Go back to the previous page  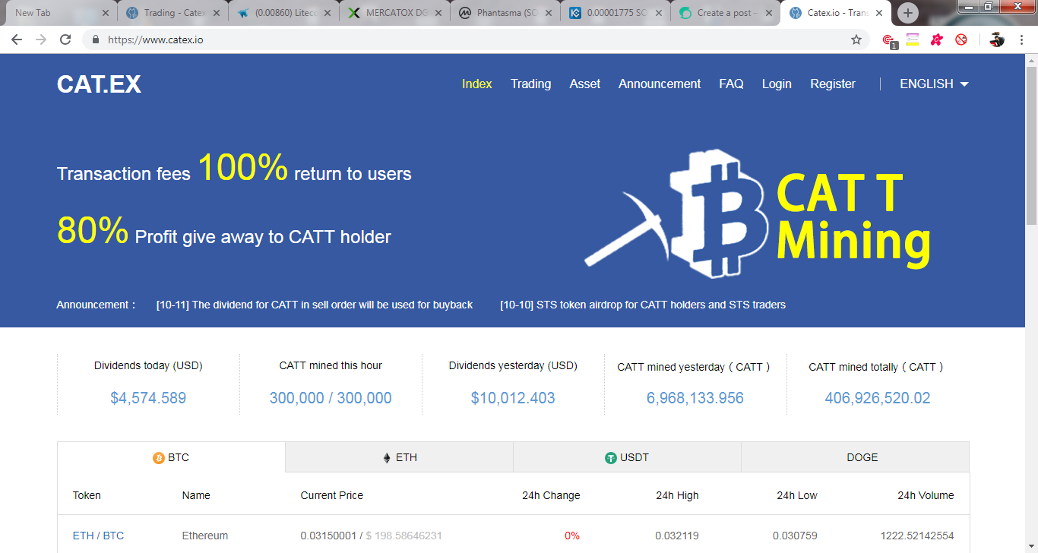17,39
